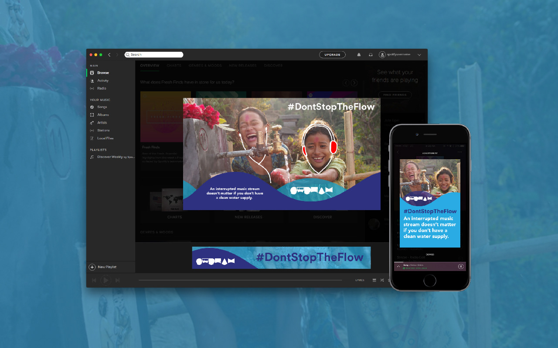Open Browse in the Spotify sidebar
558x348 pixels.
coord(103,73)
